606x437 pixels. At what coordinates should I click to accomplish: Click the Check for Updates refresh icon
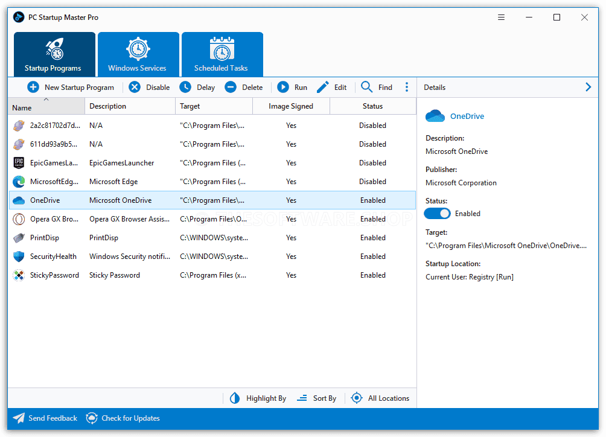(92, 418)
